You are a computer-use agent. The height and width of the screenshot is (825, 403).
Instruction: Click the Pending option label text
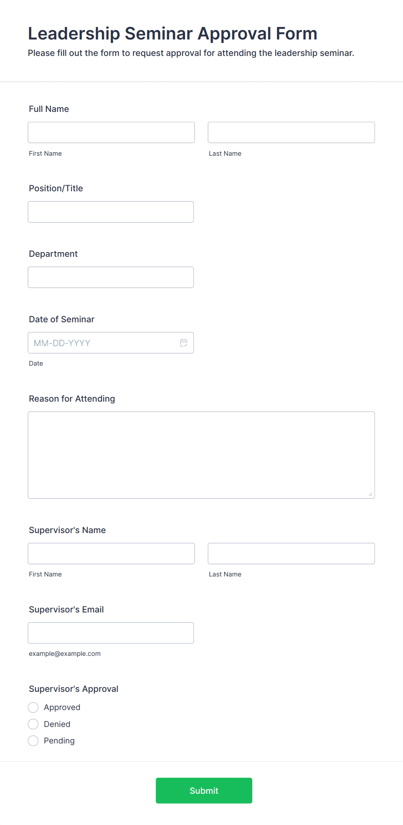pos(59,740)
